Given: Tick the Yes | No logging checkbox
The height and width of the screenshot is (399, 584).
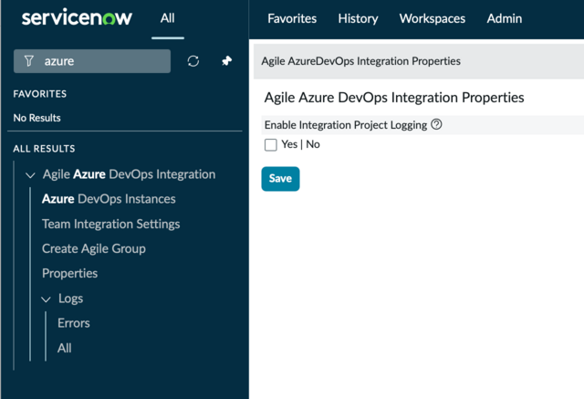Looking at the screenshot, I should pos(271,144).
